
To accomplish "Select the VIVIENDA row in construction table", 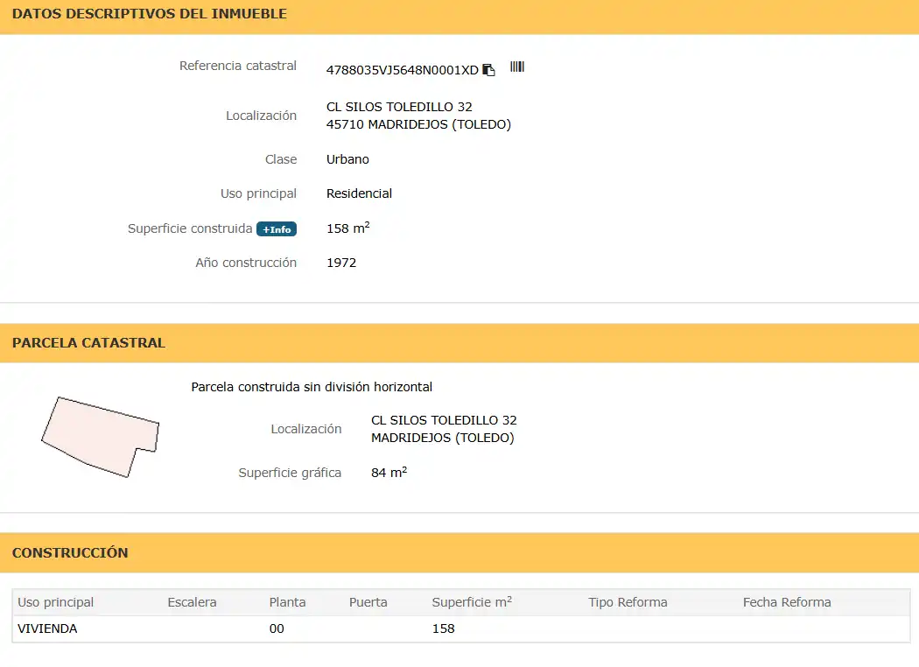I will click(460, 628).
